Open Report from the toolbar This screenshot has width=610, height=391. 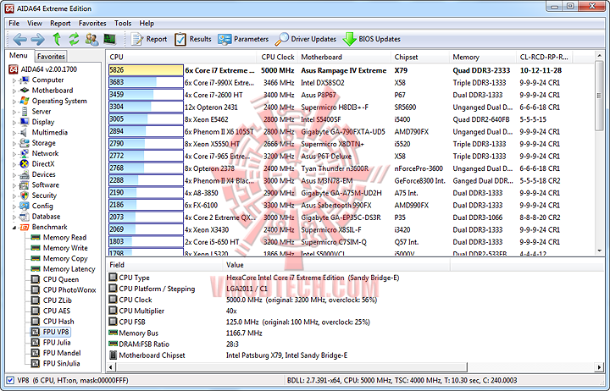tap(149, 39)
